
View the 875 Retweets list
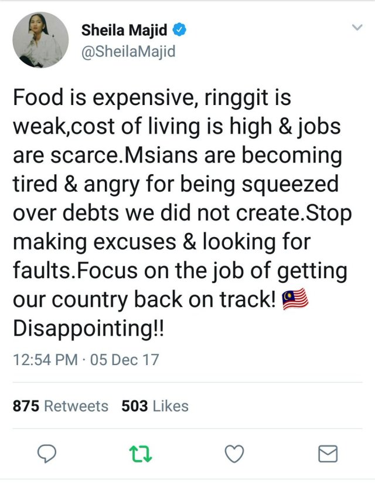61,406
